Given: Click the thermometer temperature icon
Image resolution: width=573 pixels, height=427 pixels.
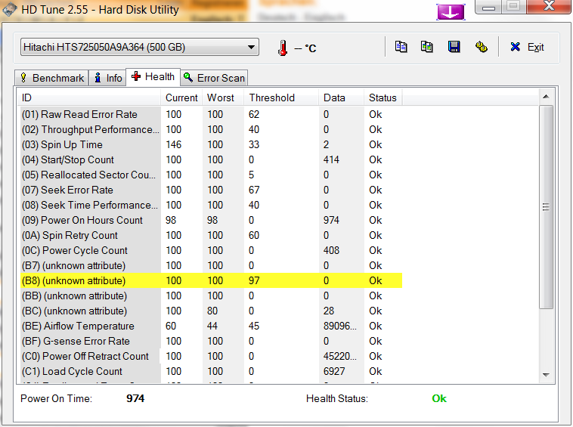Looking at the screenshot, I should pos(283,48).
